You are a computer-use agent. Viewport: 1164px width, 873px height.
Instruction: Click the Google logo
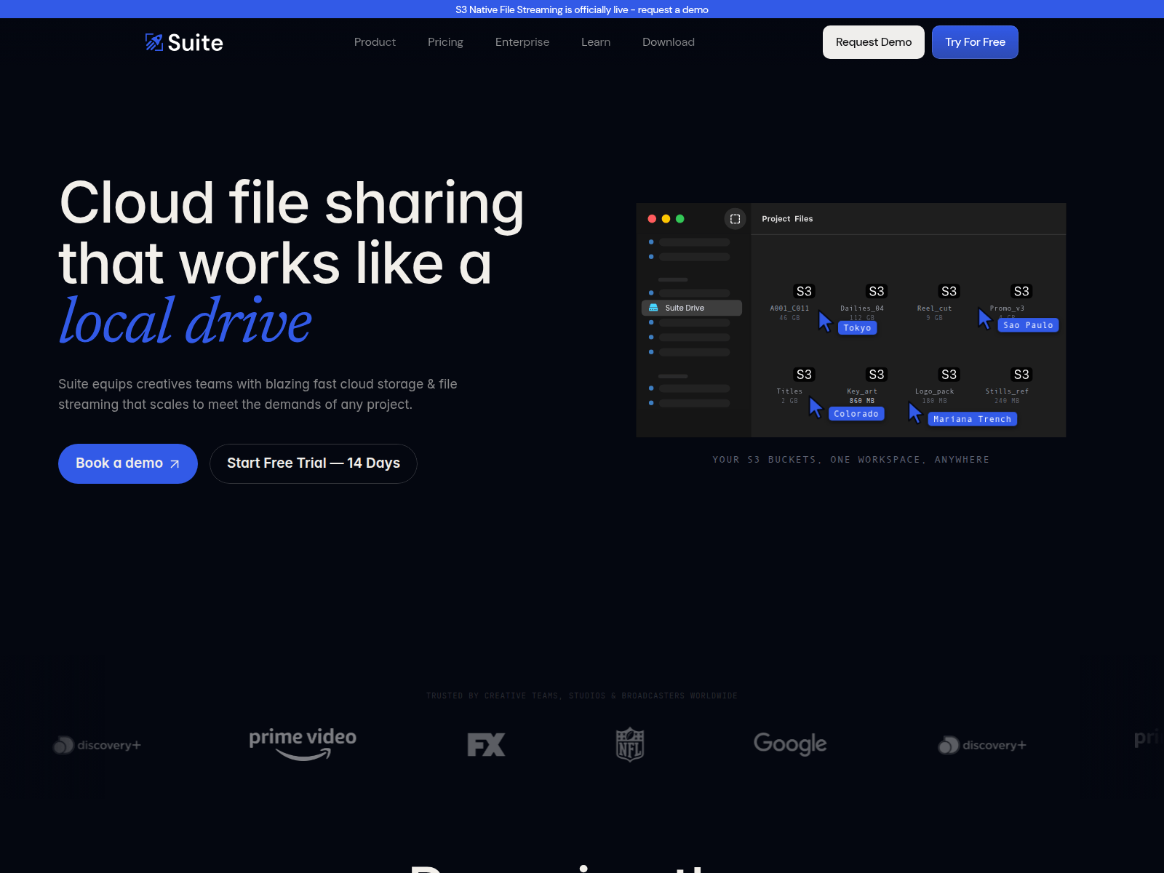(790, 744)
